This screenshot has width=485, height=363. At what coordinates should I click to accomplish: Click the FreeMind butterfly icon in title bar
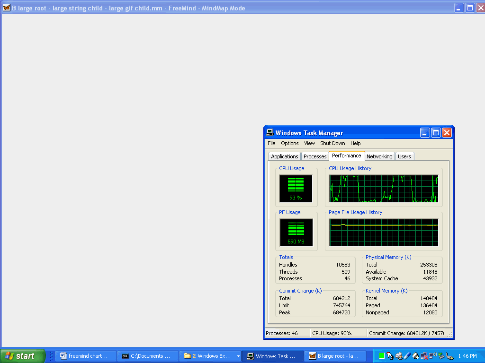[7, 8]
